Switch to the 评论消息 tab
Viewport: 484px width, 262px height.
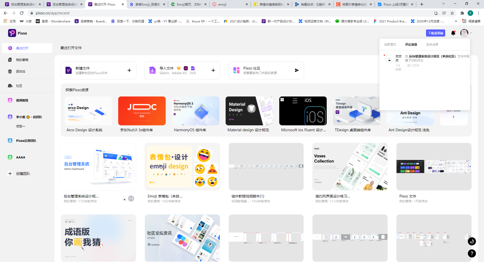[x=411, y=44]
